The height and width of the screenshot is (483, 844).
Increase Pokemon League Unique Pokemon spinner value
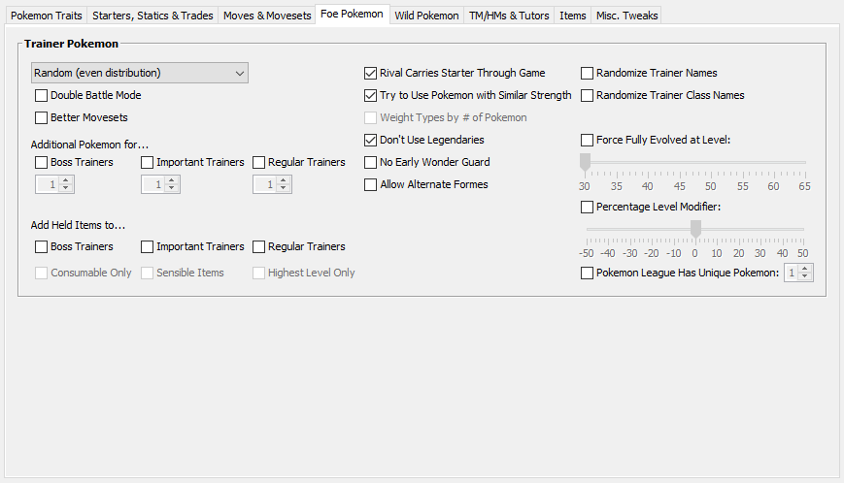(805, 269)
